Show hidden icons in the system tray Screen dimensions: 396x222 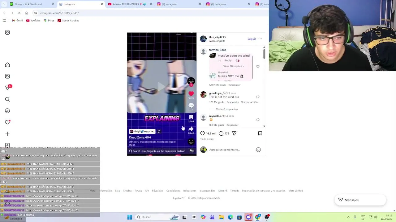(348, 217)
